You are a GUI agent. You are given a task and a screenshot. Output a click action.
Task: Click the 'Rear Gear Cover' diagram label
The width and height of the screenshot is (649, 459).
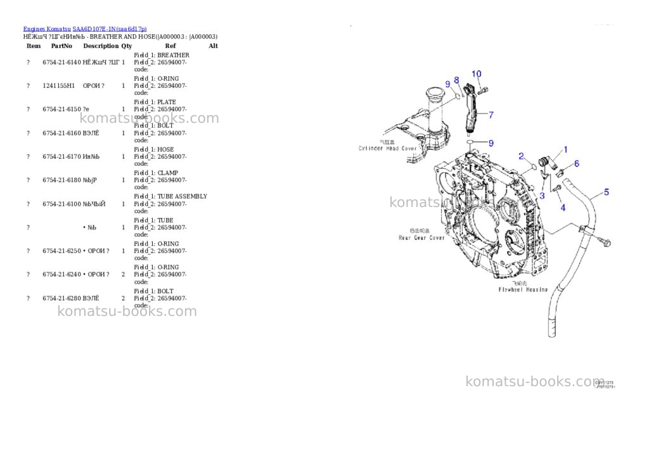[421, 238]
